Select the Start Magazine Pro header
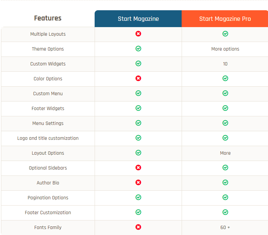The height and width of the screenshot is (235, 268). point(225,19)
